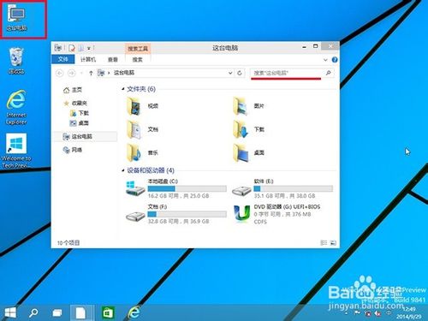Click the 这台电脑 address bar path
Screen dimensions: 428x321
[x=124, y=73]
